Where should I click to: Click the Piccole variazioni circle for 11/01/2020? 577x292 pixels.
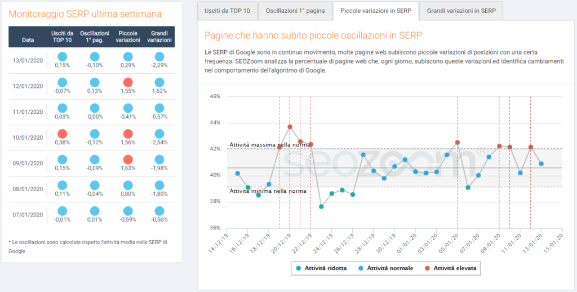point(128,108)
